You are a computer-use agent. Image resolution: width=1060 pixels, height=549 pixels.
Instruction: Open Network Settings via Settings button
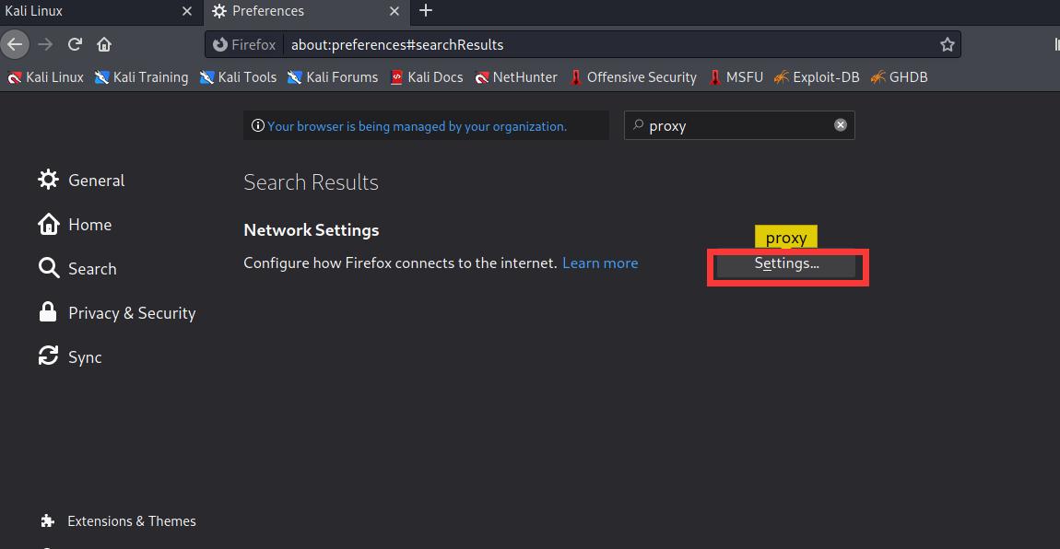(786, 264)
